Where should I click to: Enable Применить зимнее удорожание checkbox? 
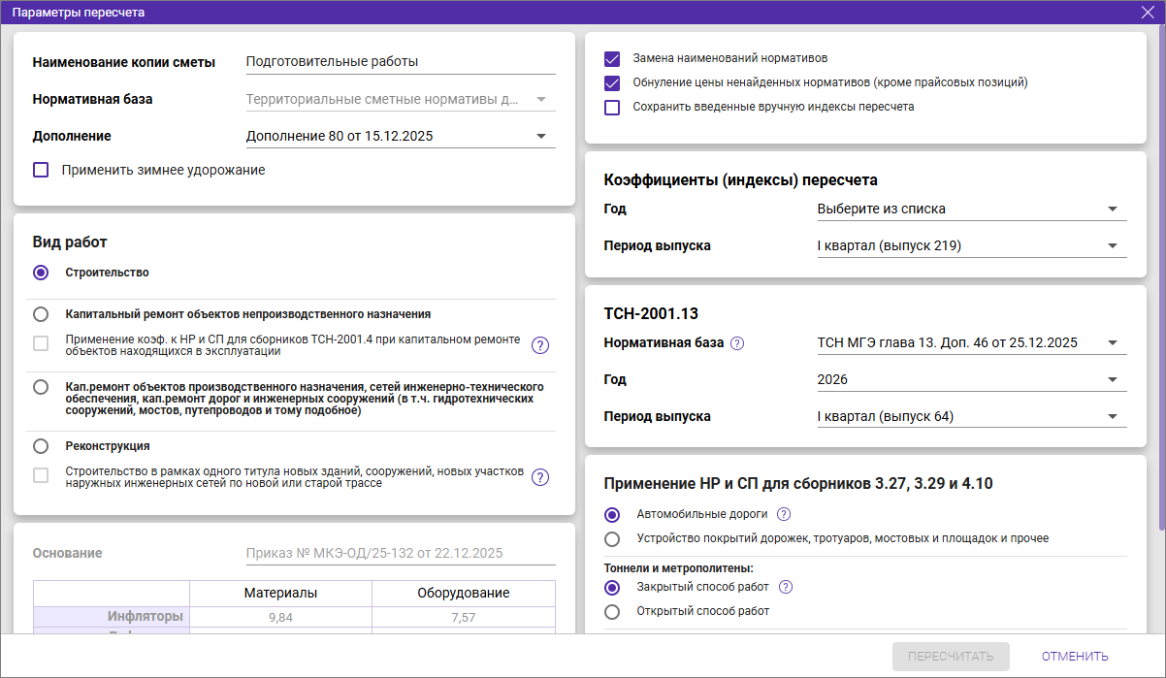coord(41,171)
